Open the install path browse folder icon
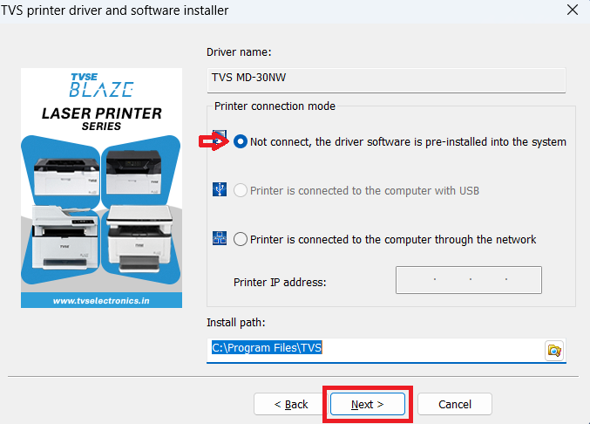The image size is (590, 424). (554, 351)
